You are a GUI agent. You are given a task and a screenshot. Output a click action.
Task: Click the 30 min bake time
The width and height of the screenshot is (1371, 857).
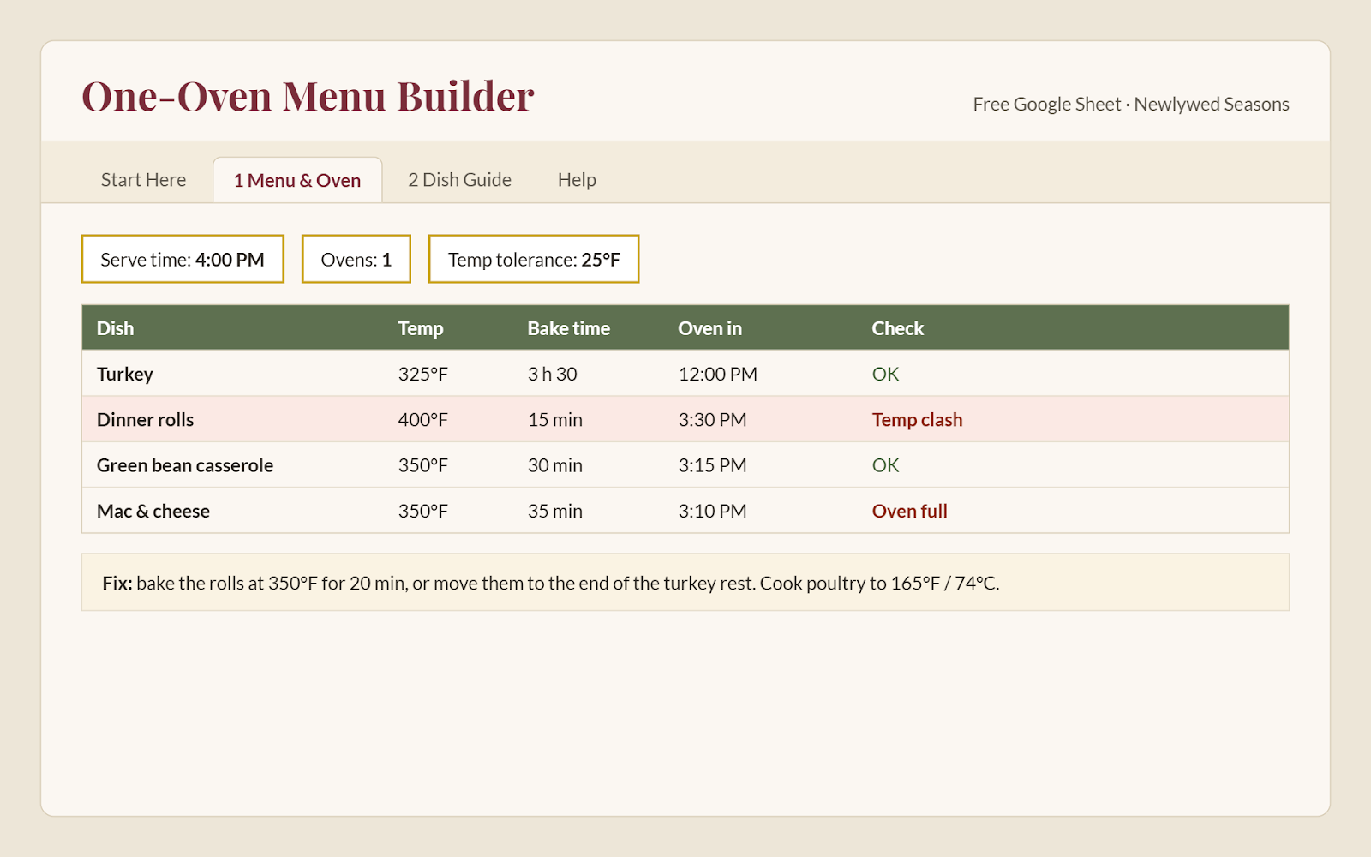pos(555,465)
